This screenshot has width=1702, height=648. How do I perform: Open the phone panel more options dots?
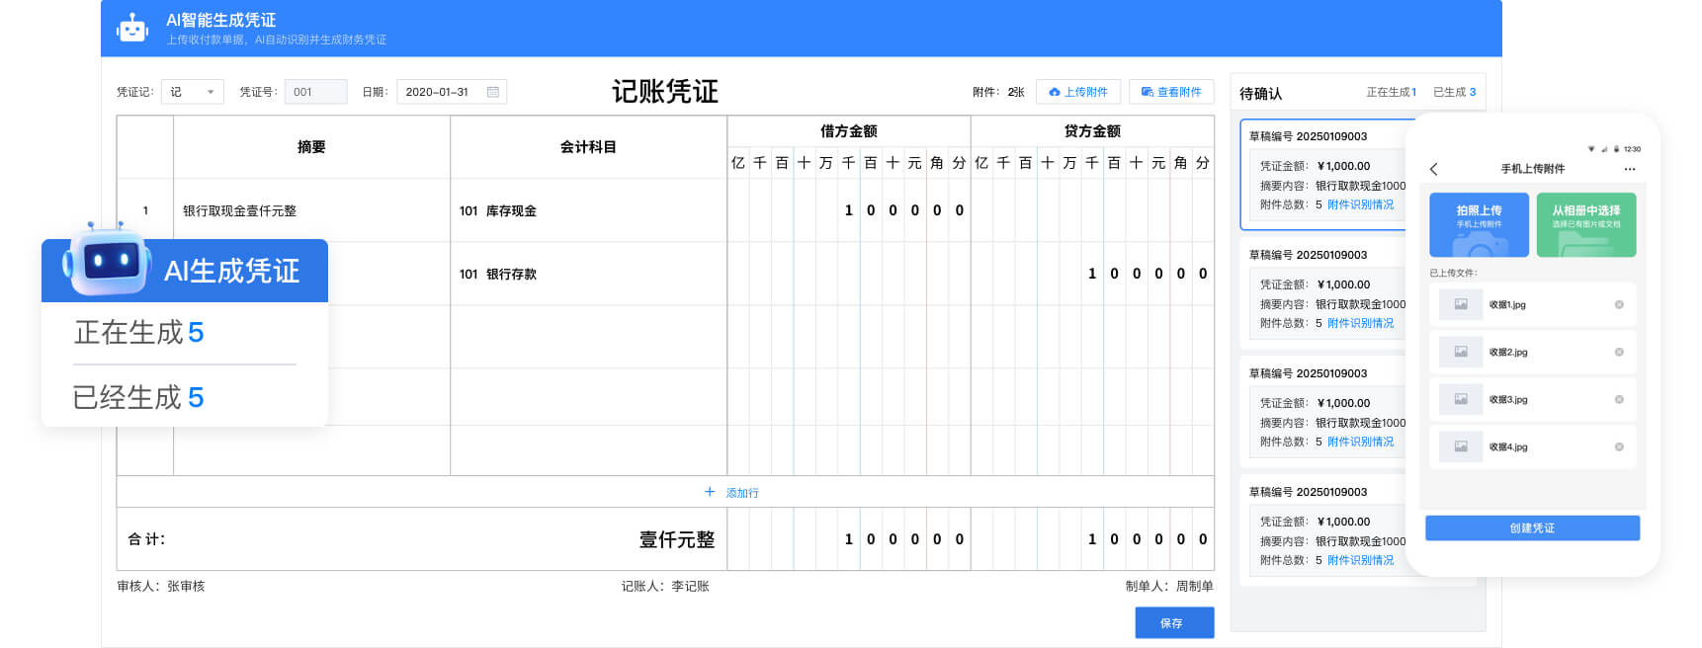1630,169
